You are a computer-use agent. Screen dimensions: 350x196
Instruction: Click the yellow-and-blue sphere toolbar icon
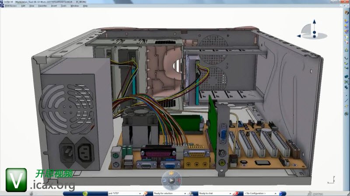[346, 21]
